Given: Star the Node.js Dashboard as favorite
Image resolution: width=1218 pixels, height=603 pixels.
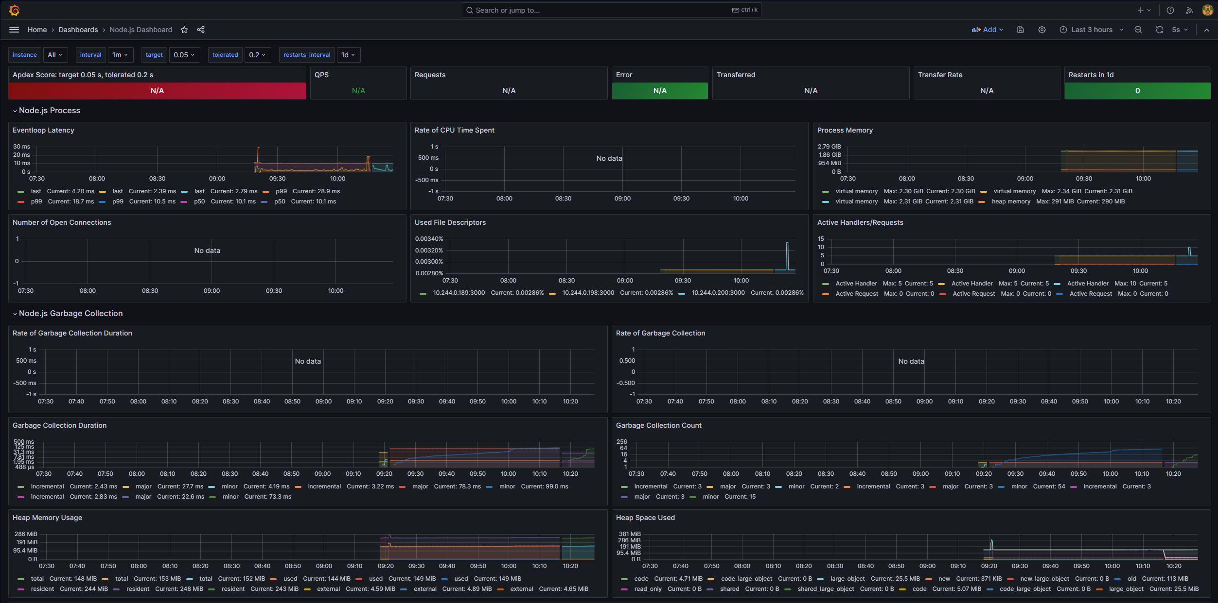Looking at the screenshot, I should click(x=184, y=30).
